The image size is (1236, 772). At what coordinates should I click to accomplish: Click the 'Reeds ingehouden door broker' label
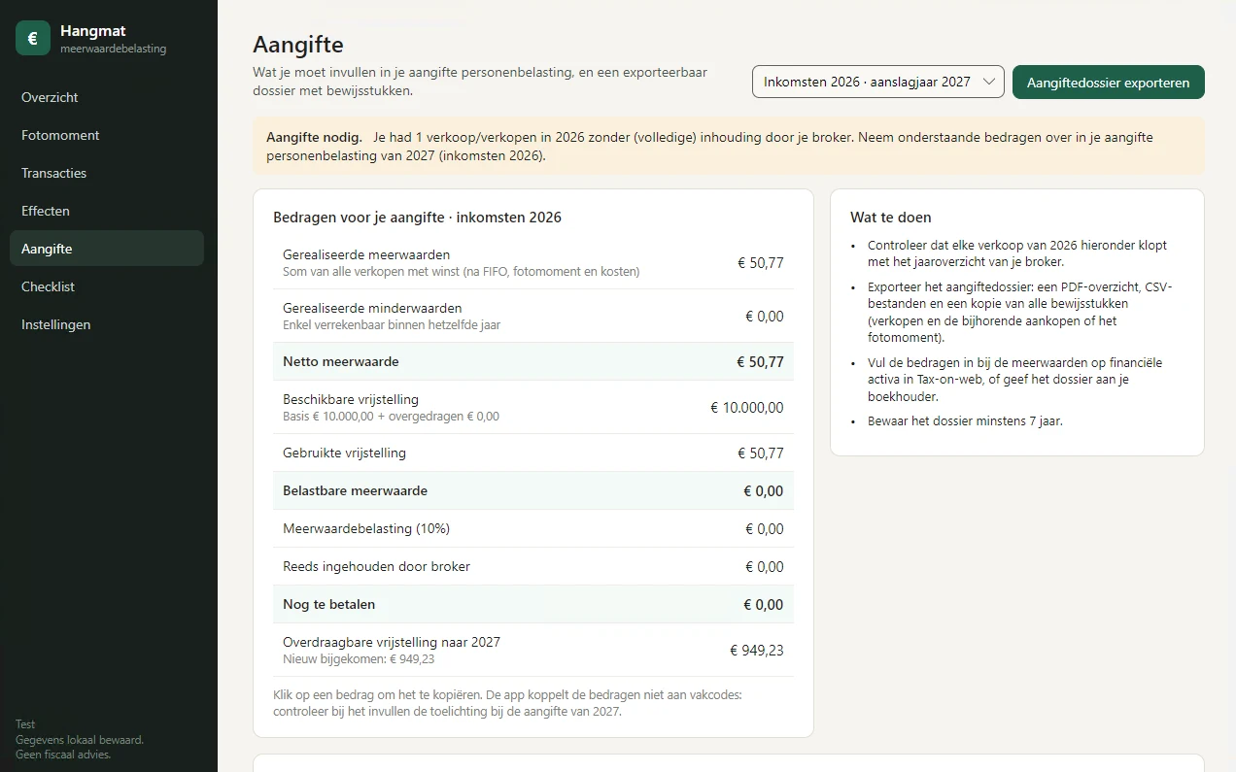click(x=376, y=567)
